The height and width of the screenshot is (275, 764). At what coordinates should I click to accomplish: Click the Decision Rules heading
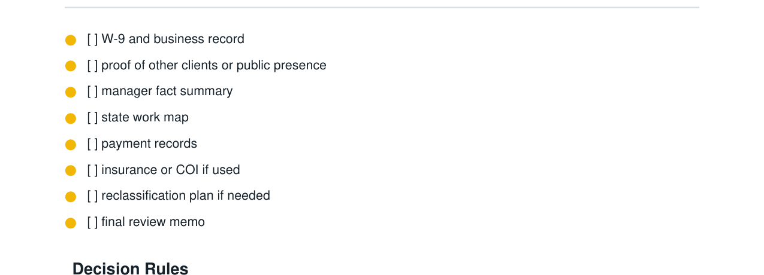pyautogui.click(x=130, y=269)
